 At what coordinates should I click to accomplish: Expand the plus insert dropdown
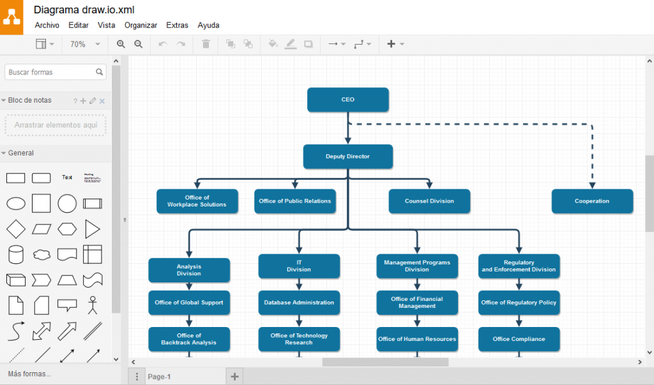395,44
